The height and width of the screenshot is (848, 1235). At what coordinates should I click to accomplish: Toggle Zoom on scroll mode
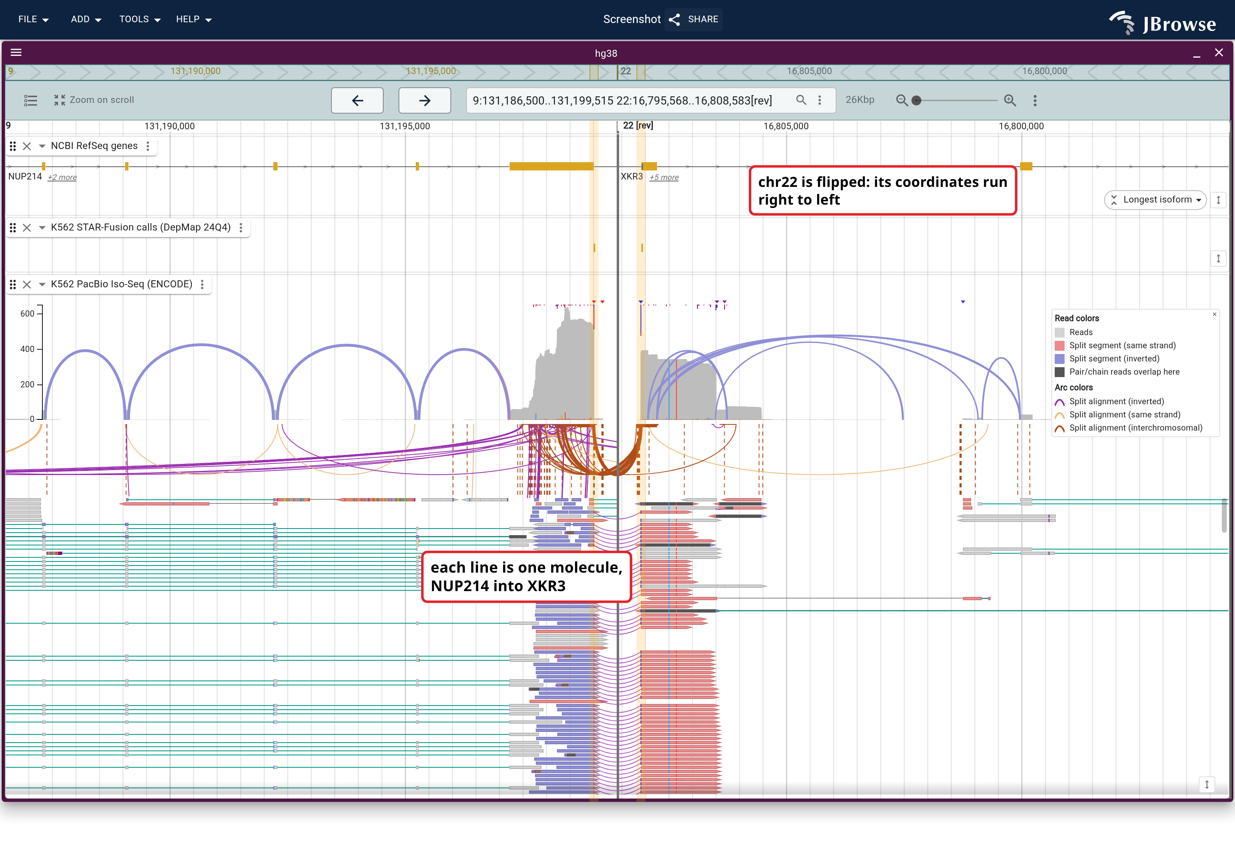click(93, 100)
